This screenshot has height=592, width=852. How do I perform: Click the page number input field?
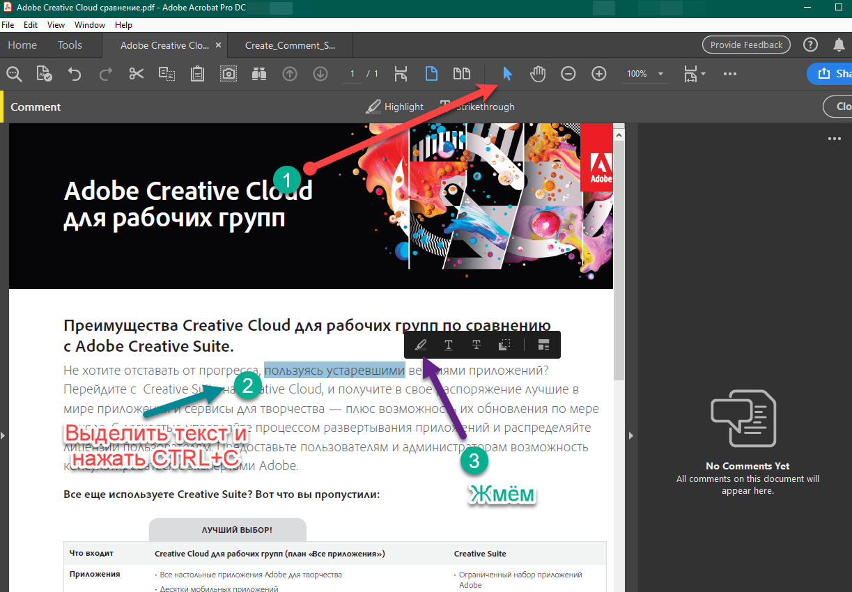353,74
